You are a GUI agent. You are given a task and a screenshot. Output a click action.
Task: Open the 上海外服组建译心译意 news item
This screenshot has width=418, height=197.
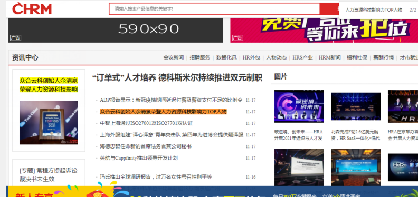[x=172, y=135]
